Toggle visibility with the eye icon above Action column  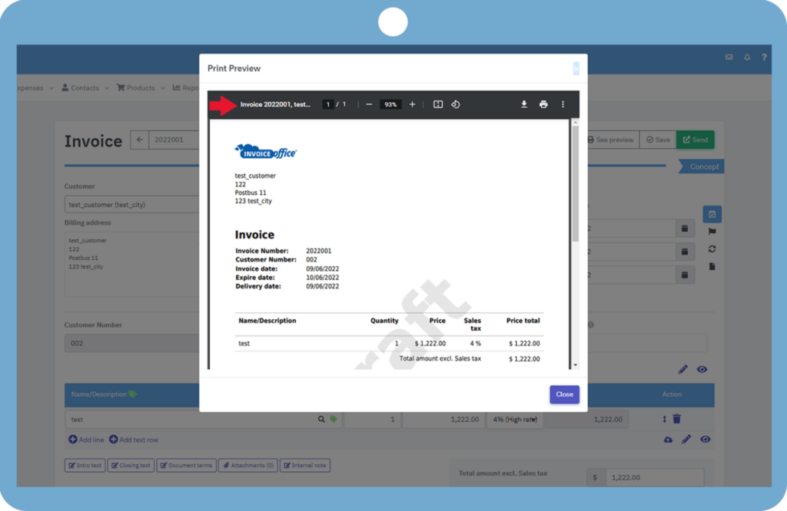click(702, 370)
